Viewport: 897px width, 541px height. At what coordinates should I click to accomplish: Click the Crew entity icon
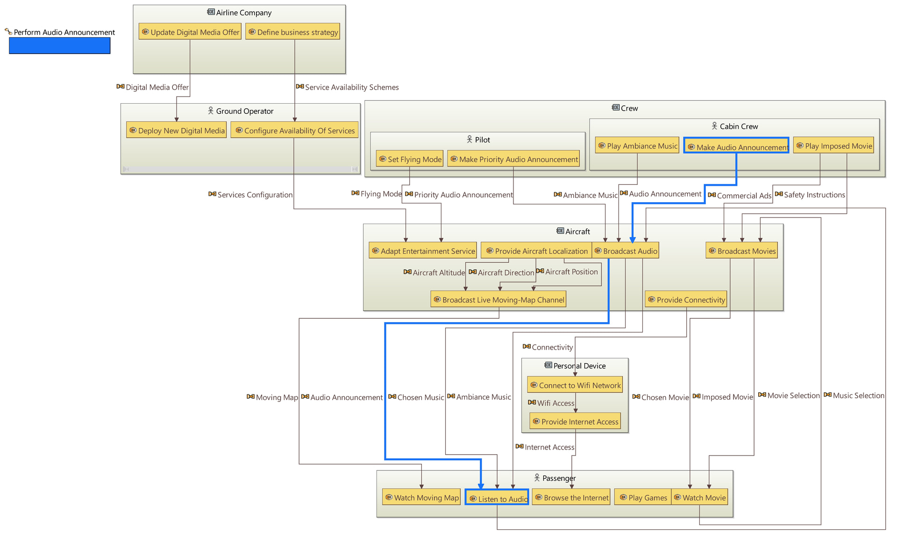615,108
